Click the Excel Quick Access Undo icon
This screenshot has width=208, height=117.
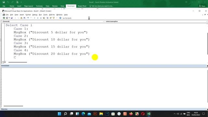coord(8,2)
